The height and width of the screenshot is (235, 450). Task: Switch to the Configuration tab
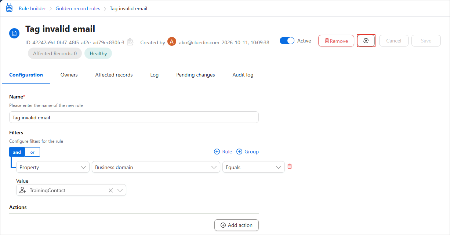coord(26,75)
